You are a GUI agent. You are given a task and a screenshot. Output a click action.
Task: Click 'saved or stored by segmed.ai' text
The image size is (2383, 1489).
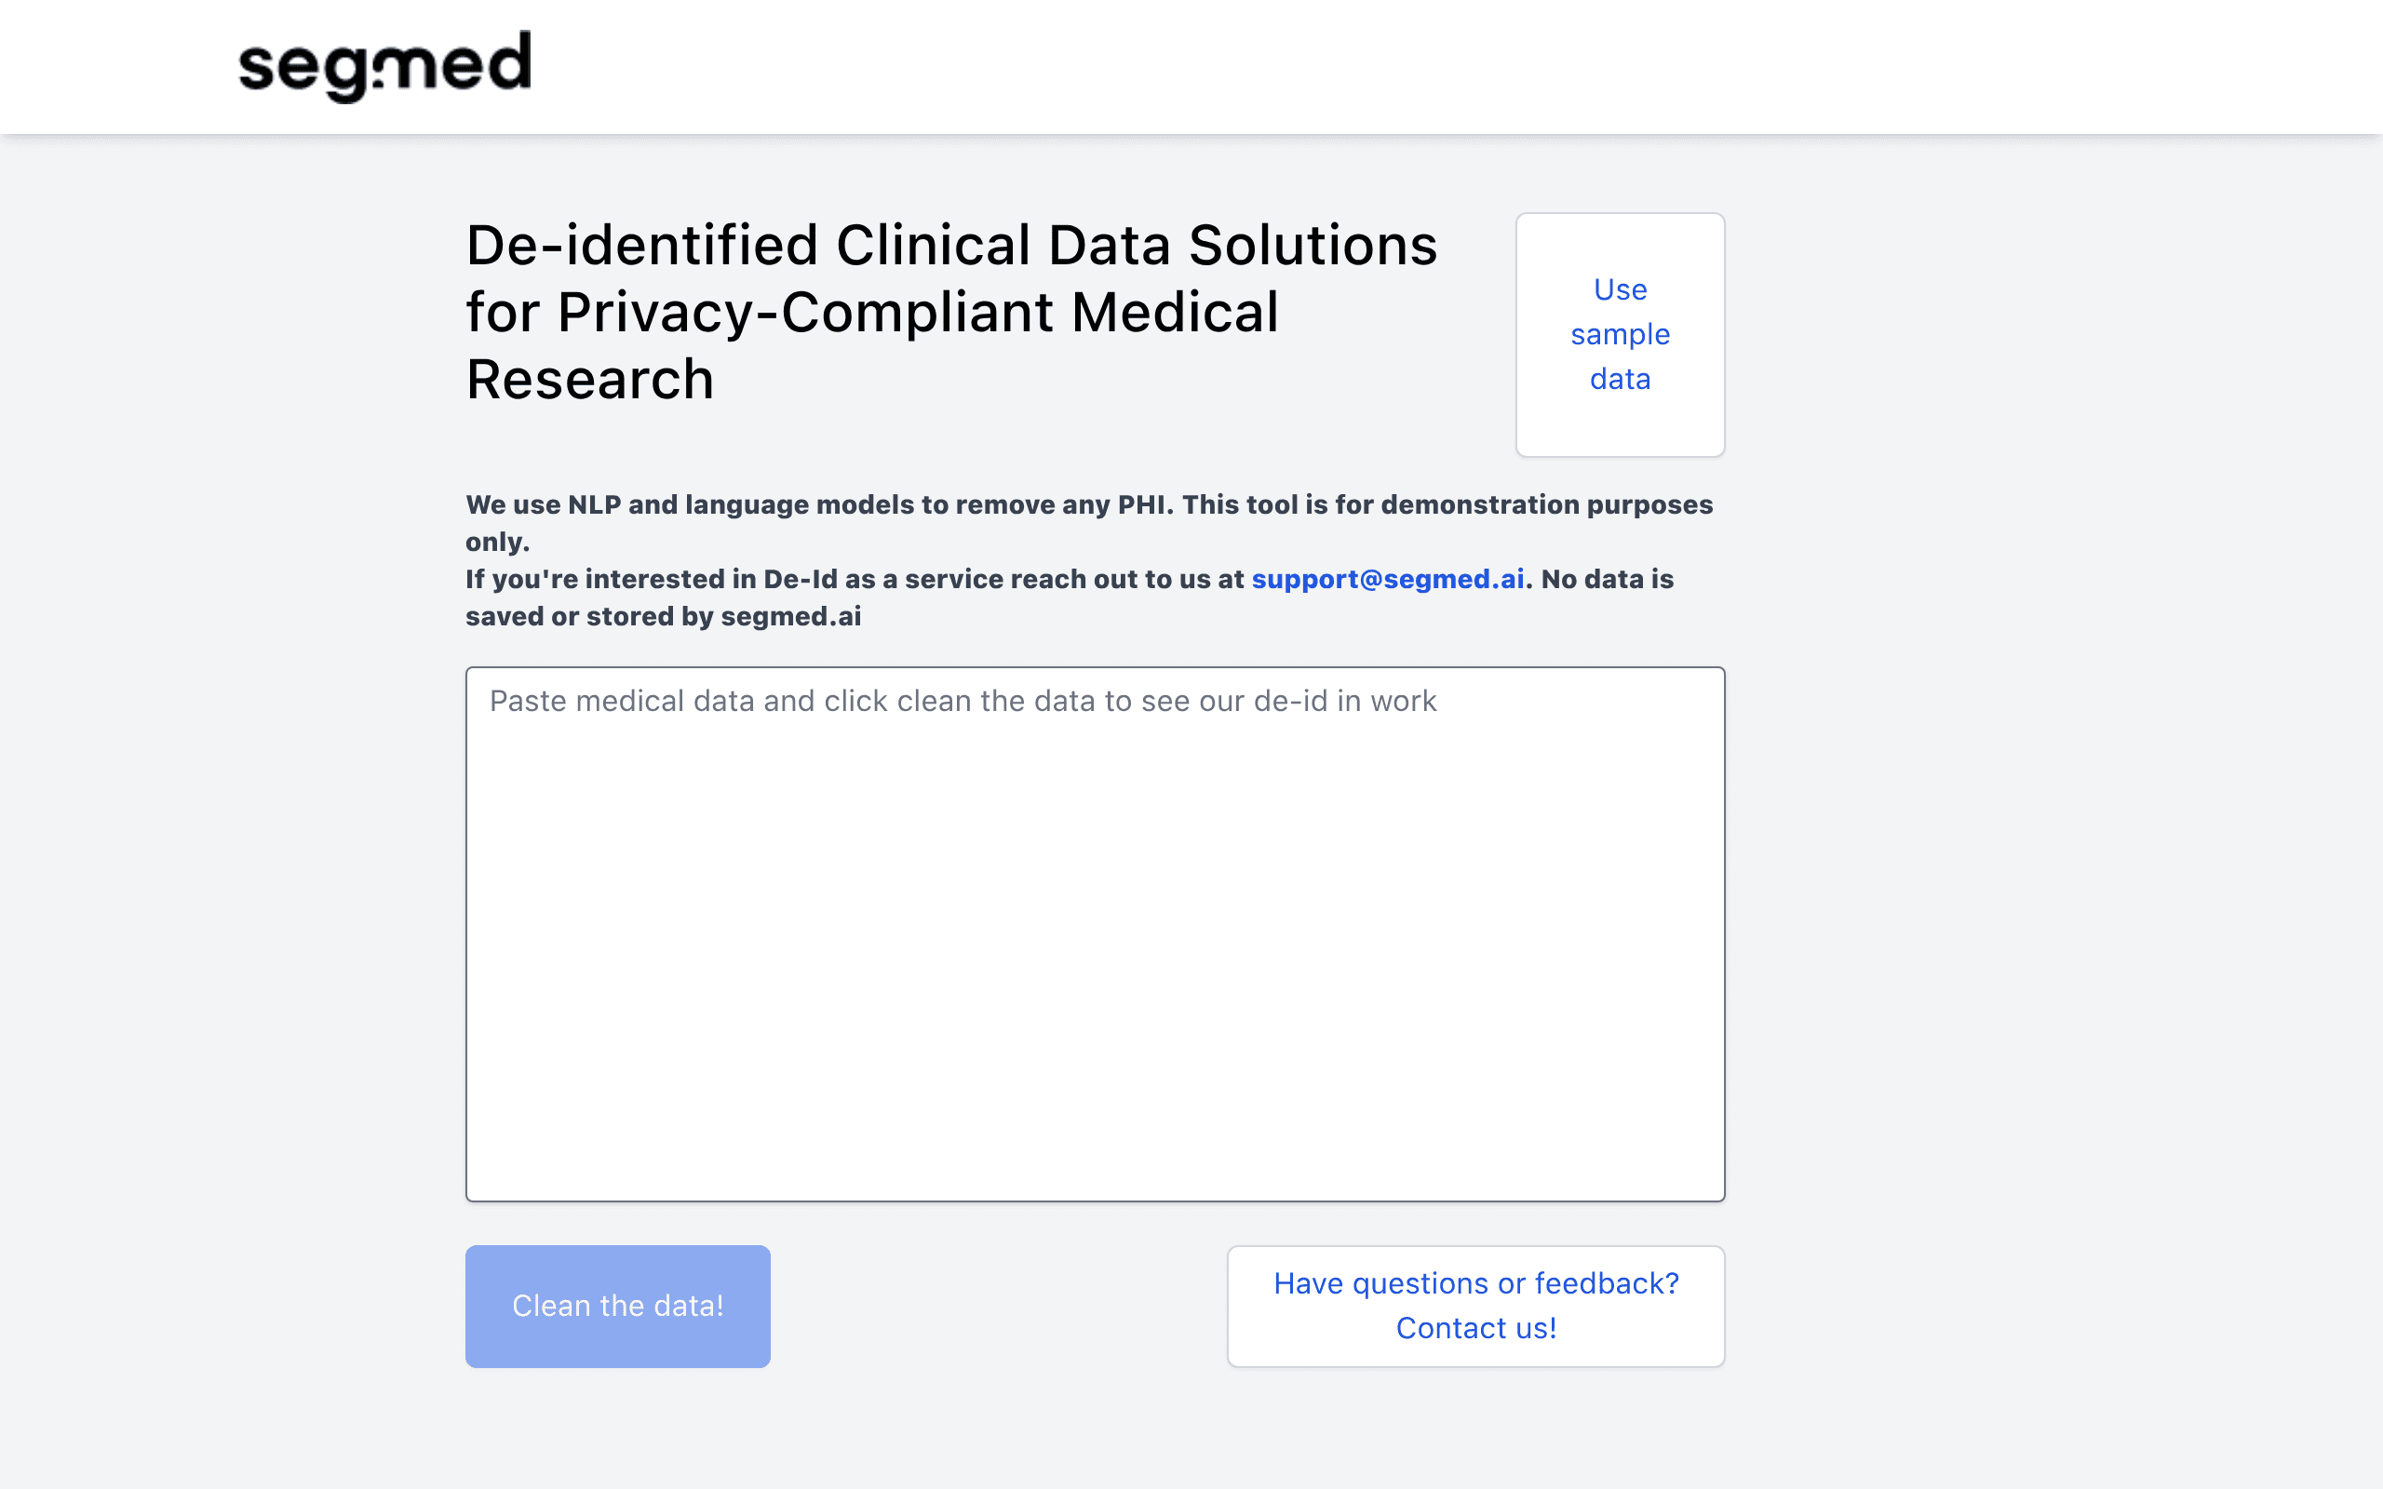coord(663,616)
